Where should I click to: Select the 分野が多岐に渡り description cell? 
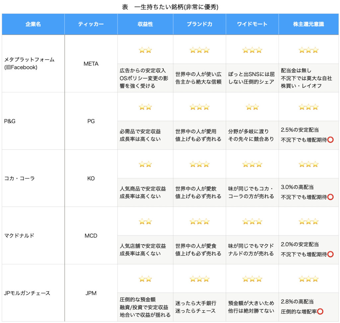point(252,135)
